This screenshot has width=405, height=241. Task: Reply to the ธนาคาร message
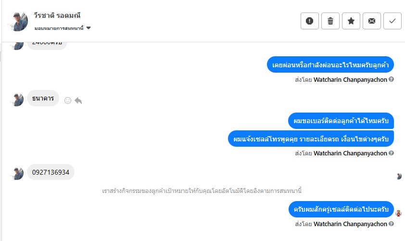(x=78, y=101)
